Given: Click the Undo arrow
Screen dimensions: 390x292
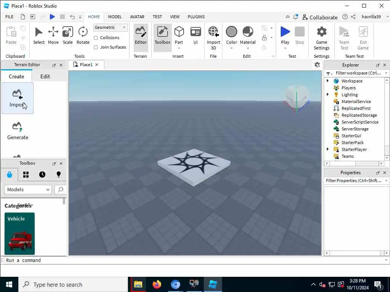Looking at the screenshot, I should [x=72, y=17].
